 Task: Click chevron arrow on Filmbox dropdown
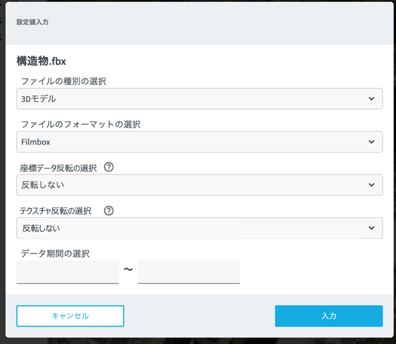371,142
